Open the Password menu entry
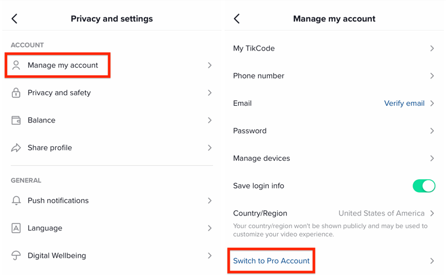This screenshot has width=446, height=275. (x=250, y=131)
